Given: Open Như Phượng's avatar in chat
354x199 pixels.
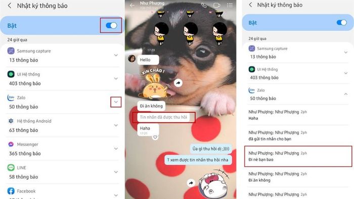Looking at the screenshot, I should click(x=132, y=59).
